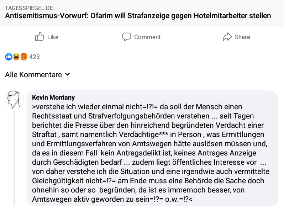
Task: Expand the Alle Kommentare chevron
Action: (68, 74)
